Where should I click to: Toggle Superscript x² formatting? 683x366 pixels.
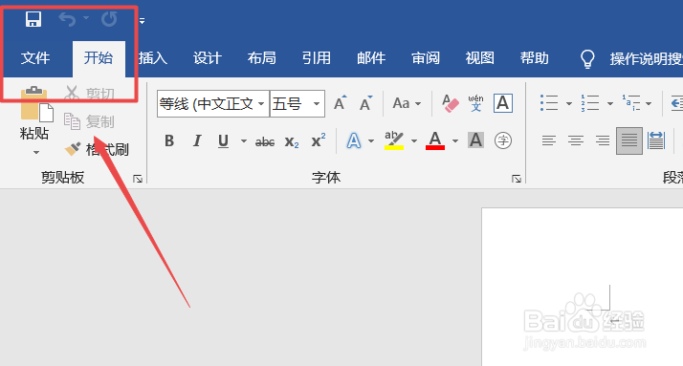point(319,140)
